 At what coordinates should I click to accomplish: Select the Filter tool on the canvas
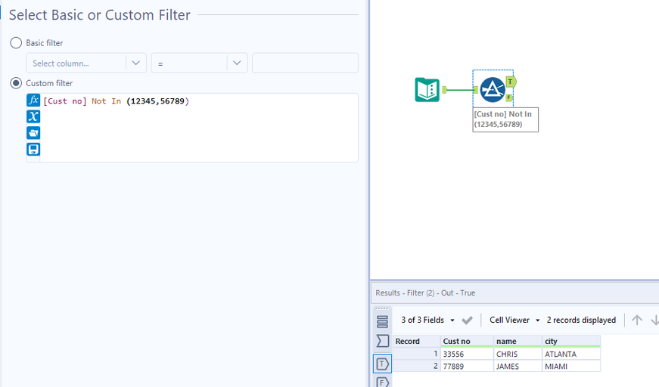coord(492,90)
